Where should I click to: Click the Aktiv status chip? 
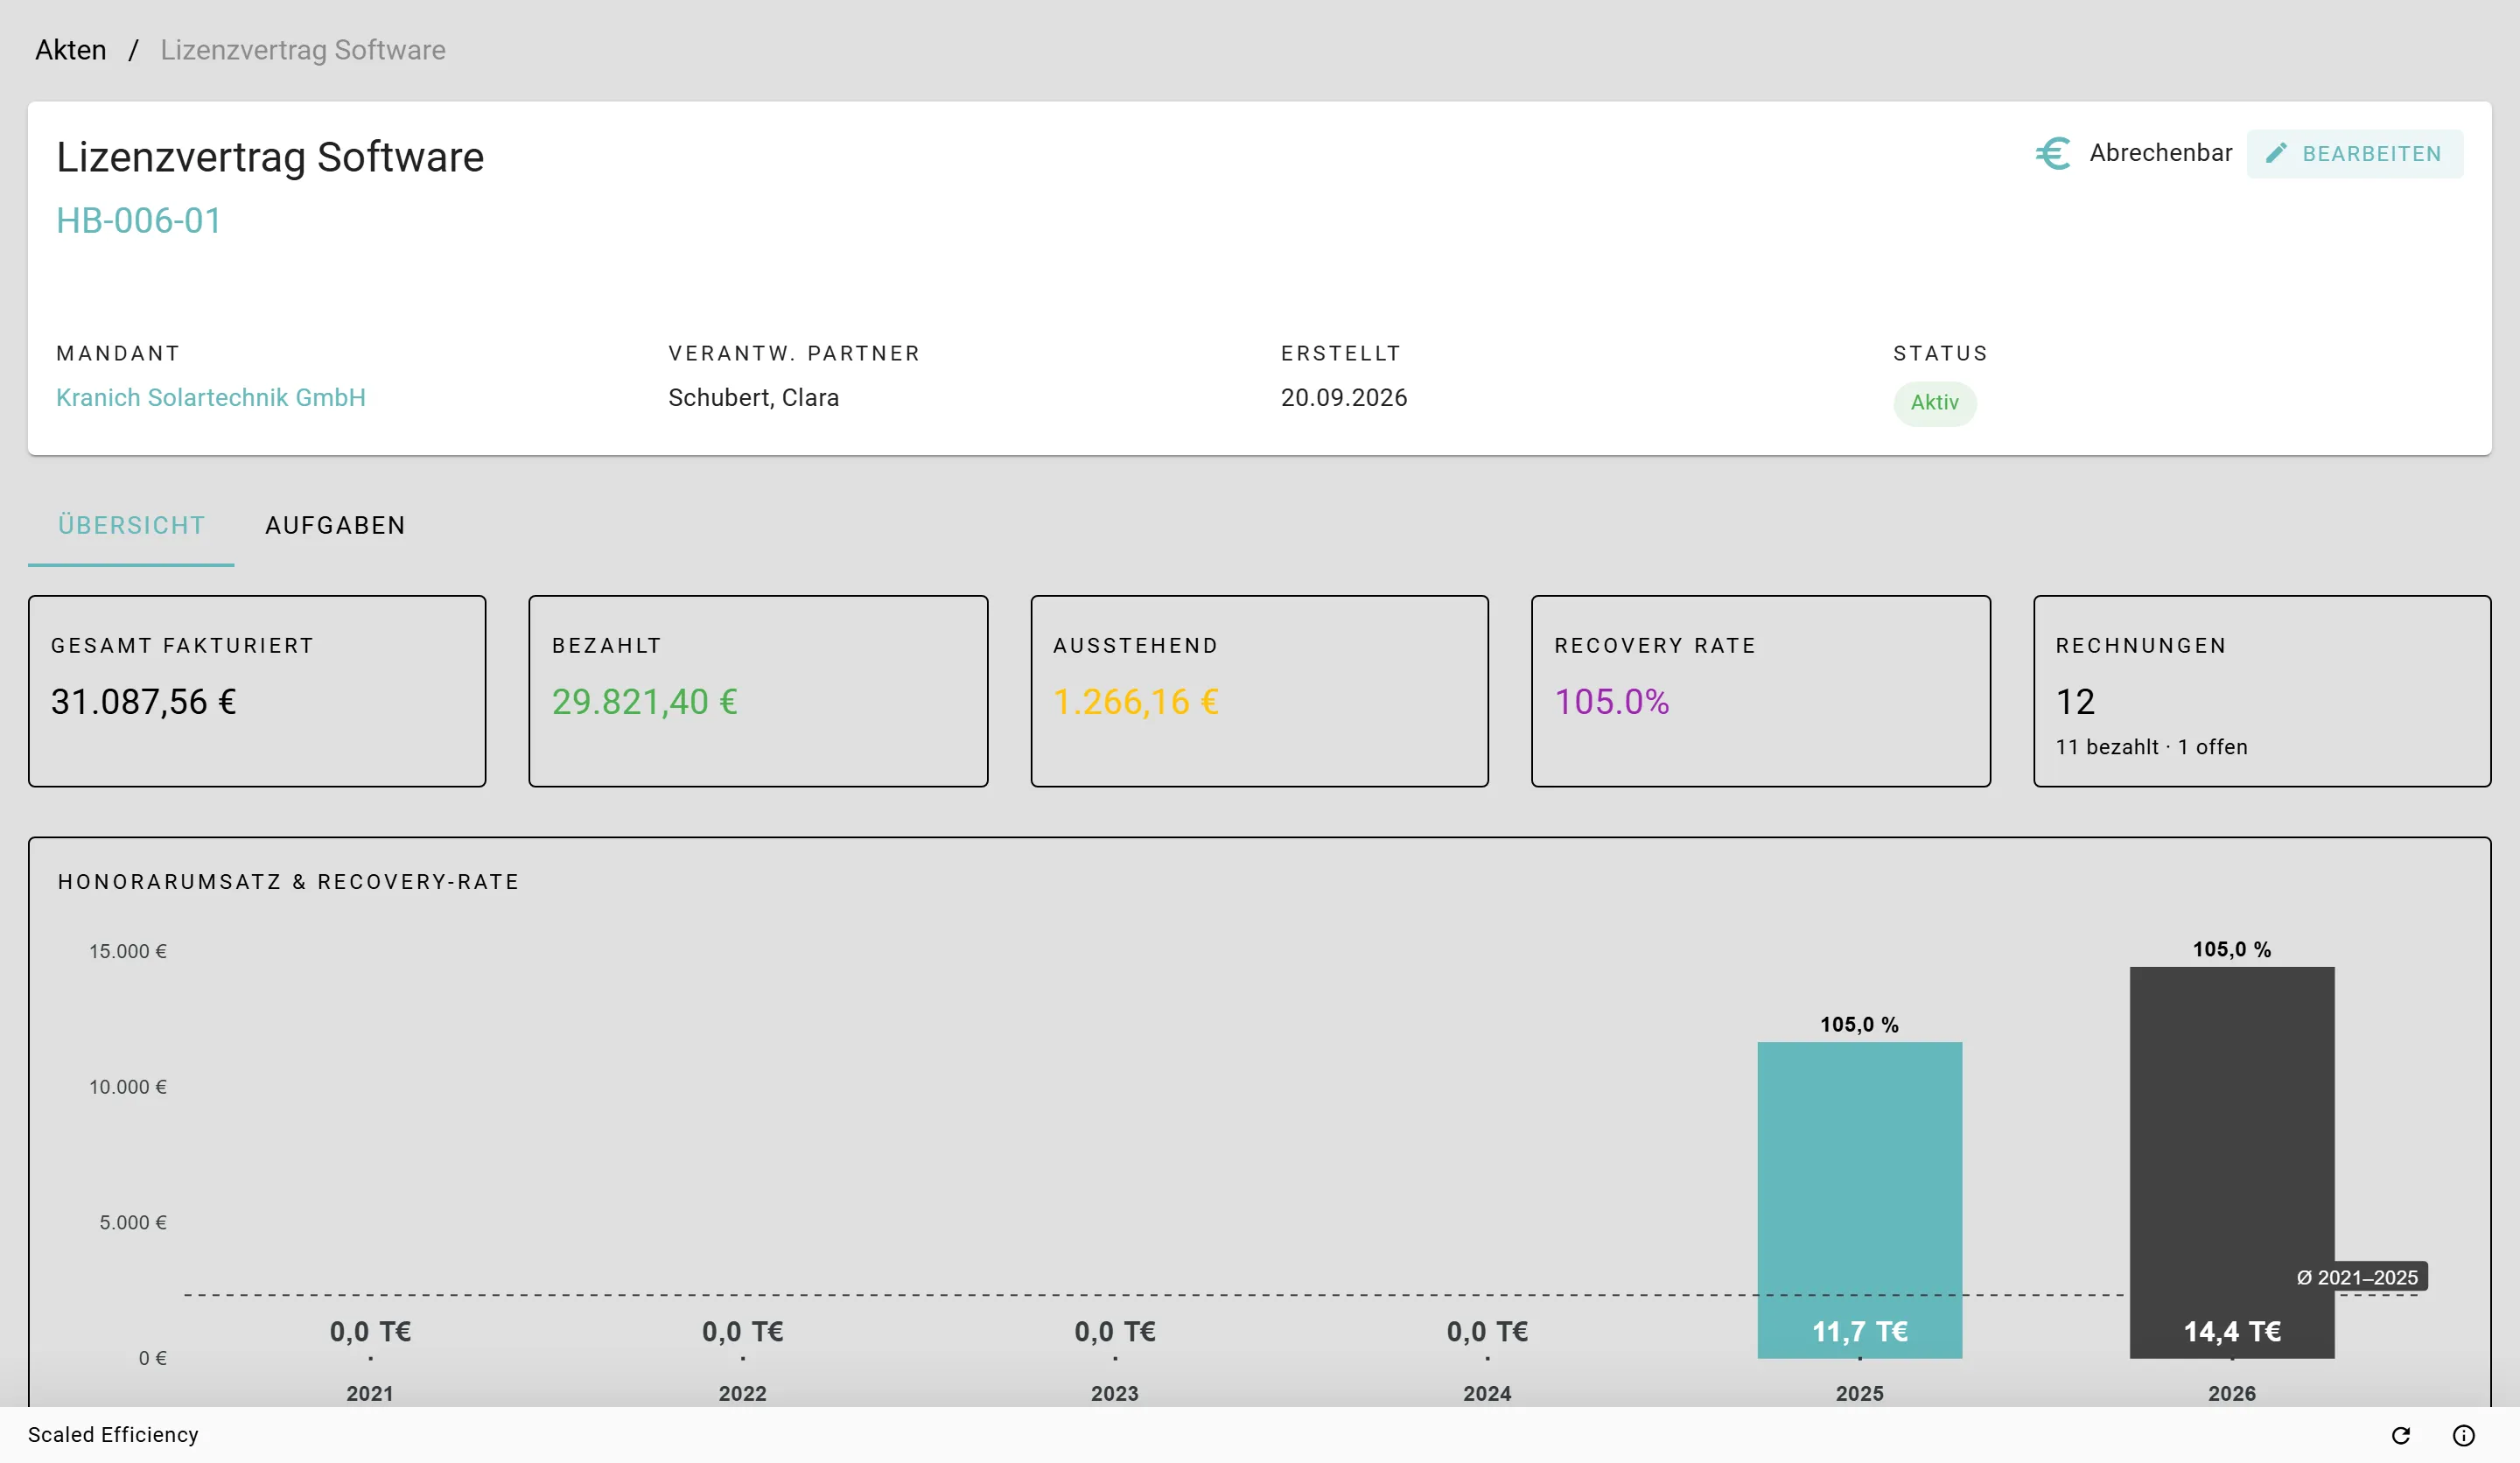(x=1934, y=403)
